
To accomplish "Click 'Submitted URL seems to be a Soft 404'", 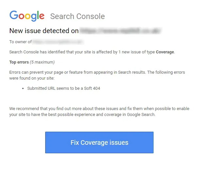I will (64, 88).
